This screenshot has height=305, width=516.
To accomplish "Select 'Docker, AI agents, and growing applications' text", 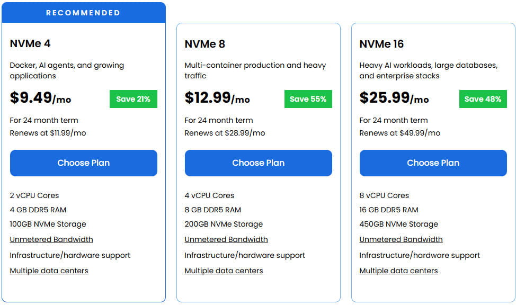I will tap(67, 70).
